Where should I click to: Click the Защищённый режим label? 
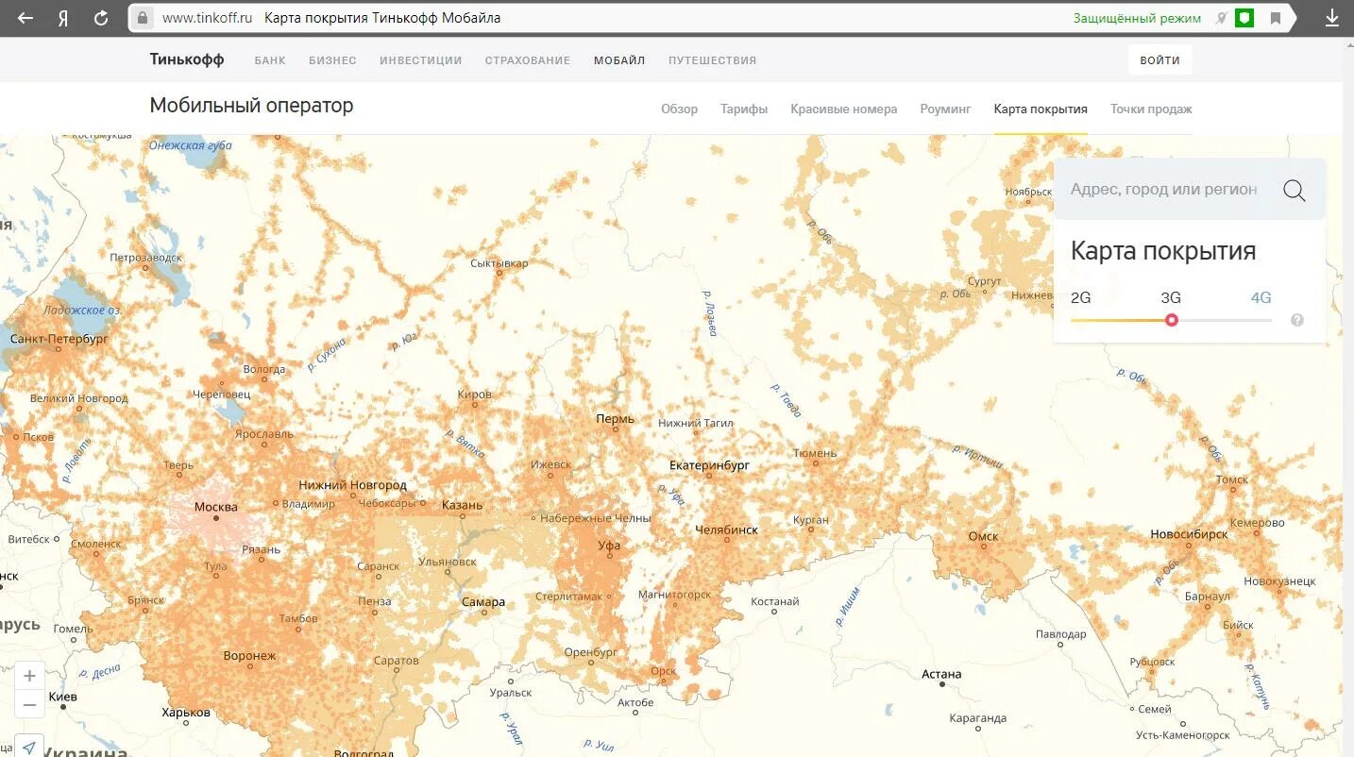coord(1137,18)
